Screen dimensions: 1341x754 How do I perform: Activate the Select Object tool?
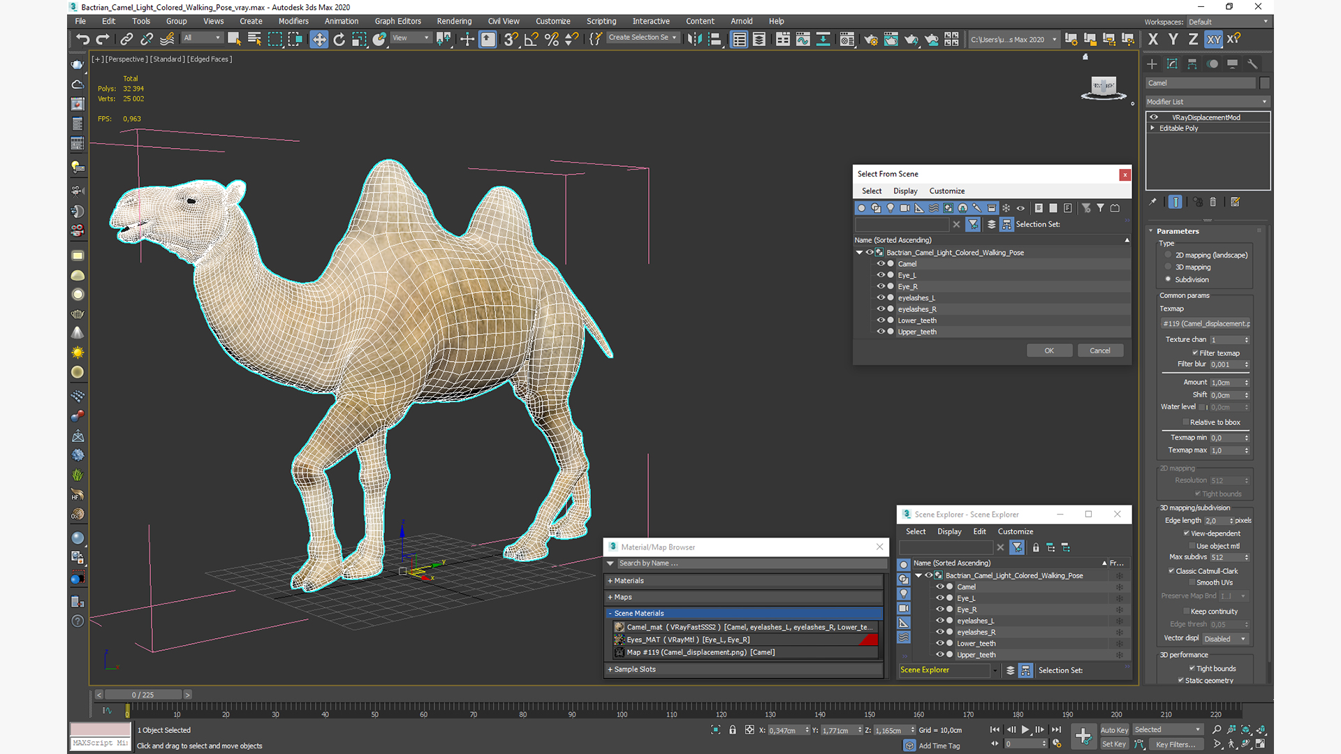(x=234, y=39)
